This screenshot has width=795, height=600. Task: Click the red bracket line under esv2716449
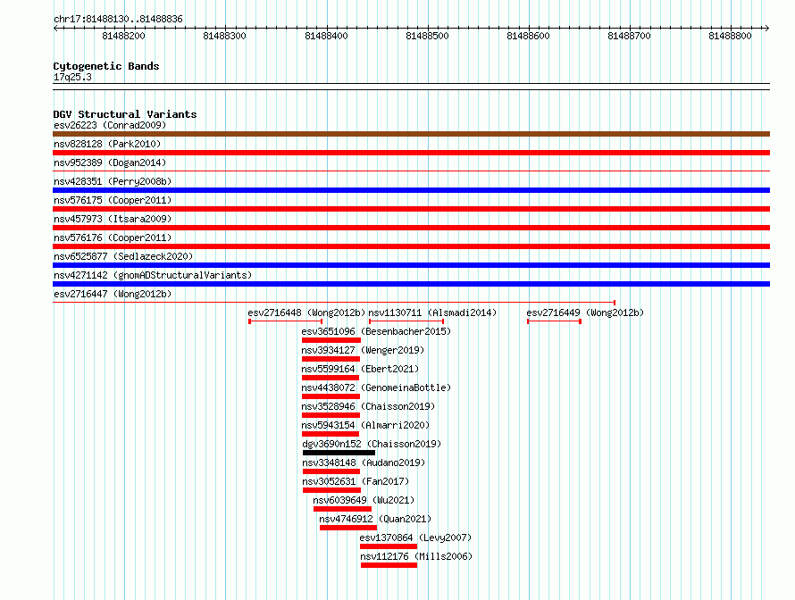(554, 321)
